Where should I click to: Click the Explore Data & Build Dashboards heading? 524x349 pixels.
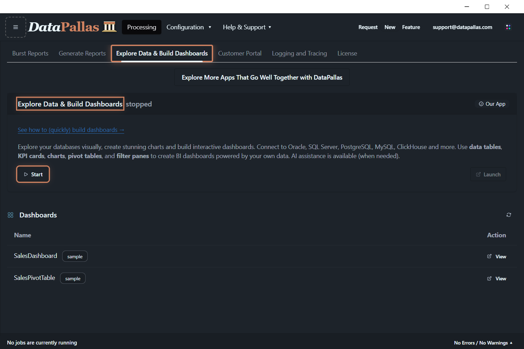coord(70,104)
